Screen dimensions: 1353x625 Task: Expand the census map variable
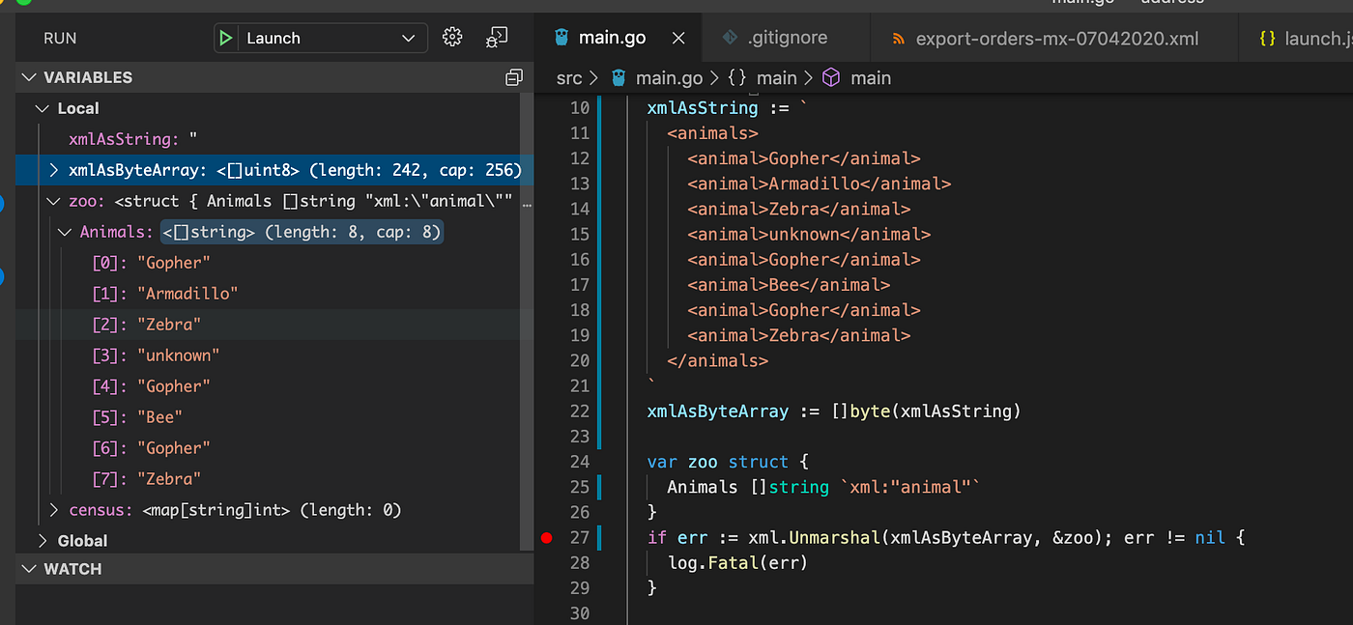pyautogui.click(x=53, y=509)
